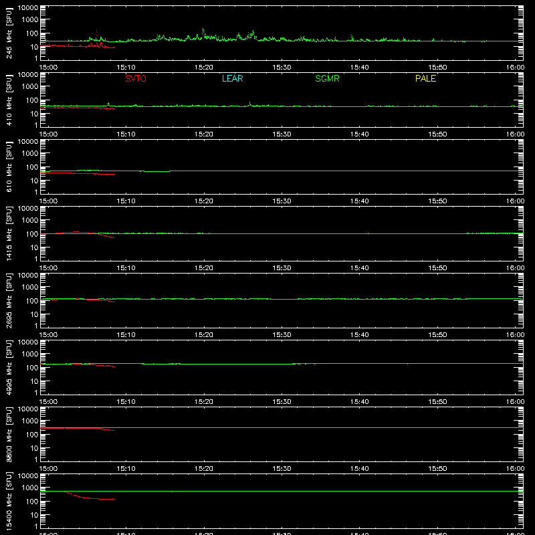
Task: Click 15:30 time label under 8800 MHz plot
Action: point(282,469)
